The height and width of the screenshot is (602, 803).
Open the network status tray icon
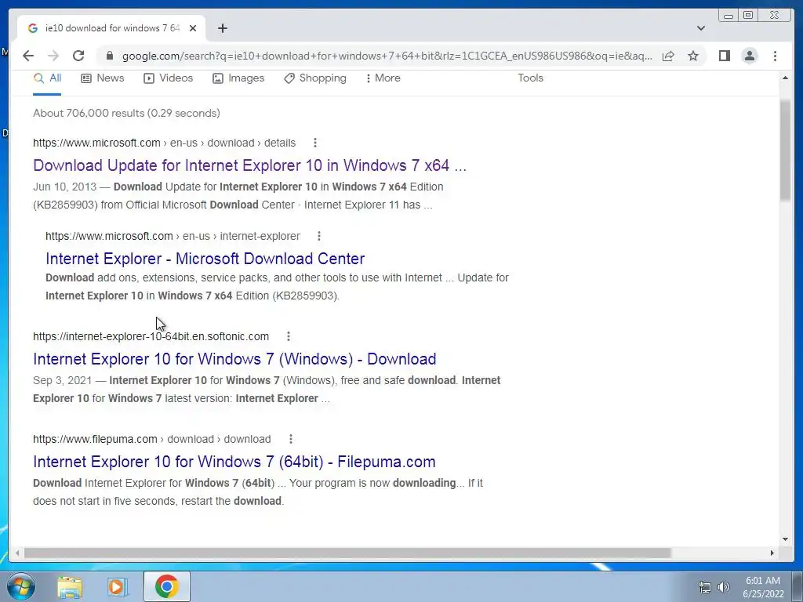705,587
